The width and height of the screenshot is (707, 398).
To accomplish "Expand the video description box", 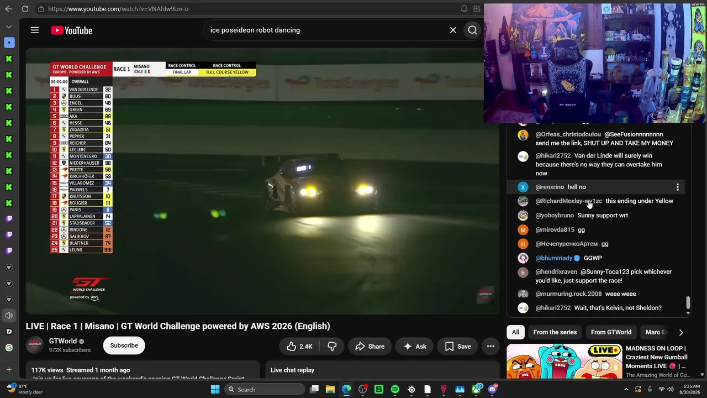I will [x=143, y=370].
